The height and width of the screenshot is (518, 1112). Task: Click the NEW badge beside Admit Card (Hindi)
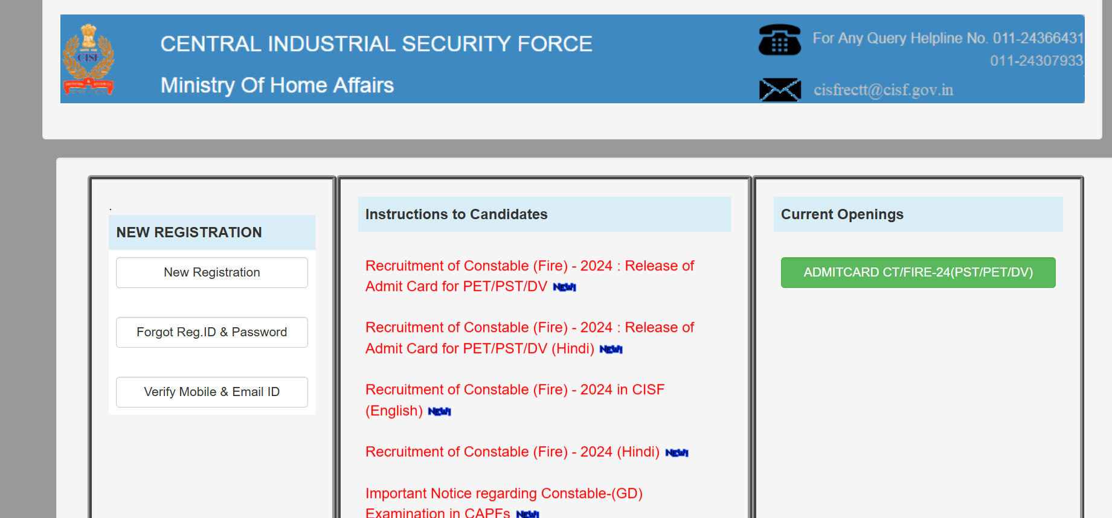[611, 350]
